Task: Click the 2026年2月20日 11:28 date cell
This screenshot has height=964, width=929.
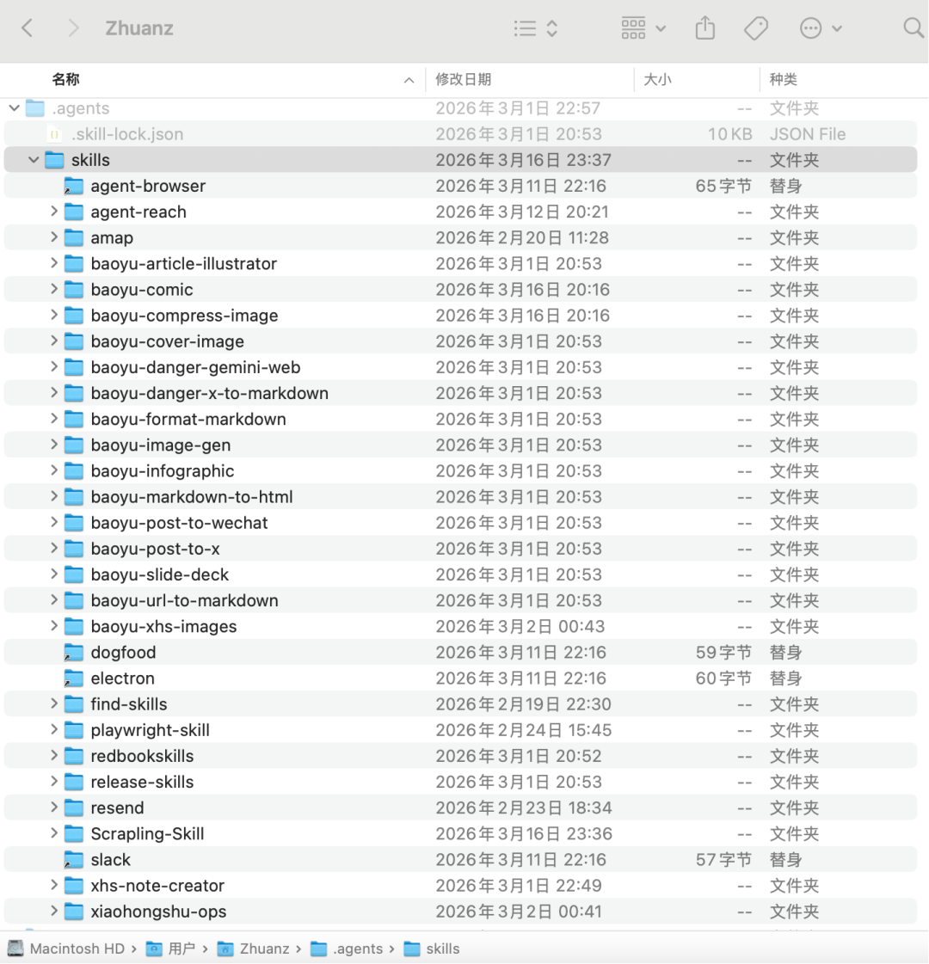Action: point(522,238)
